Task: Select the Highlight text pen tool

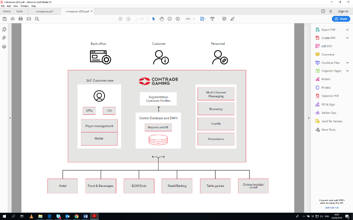Action: 233,19
